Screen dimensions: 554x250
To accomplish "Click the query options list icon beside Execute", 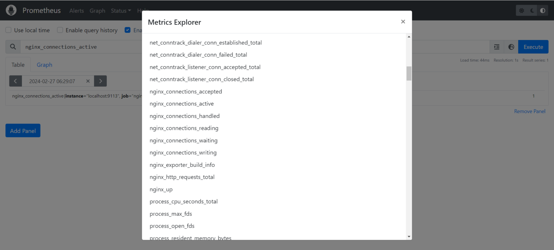I will [497, 47].
